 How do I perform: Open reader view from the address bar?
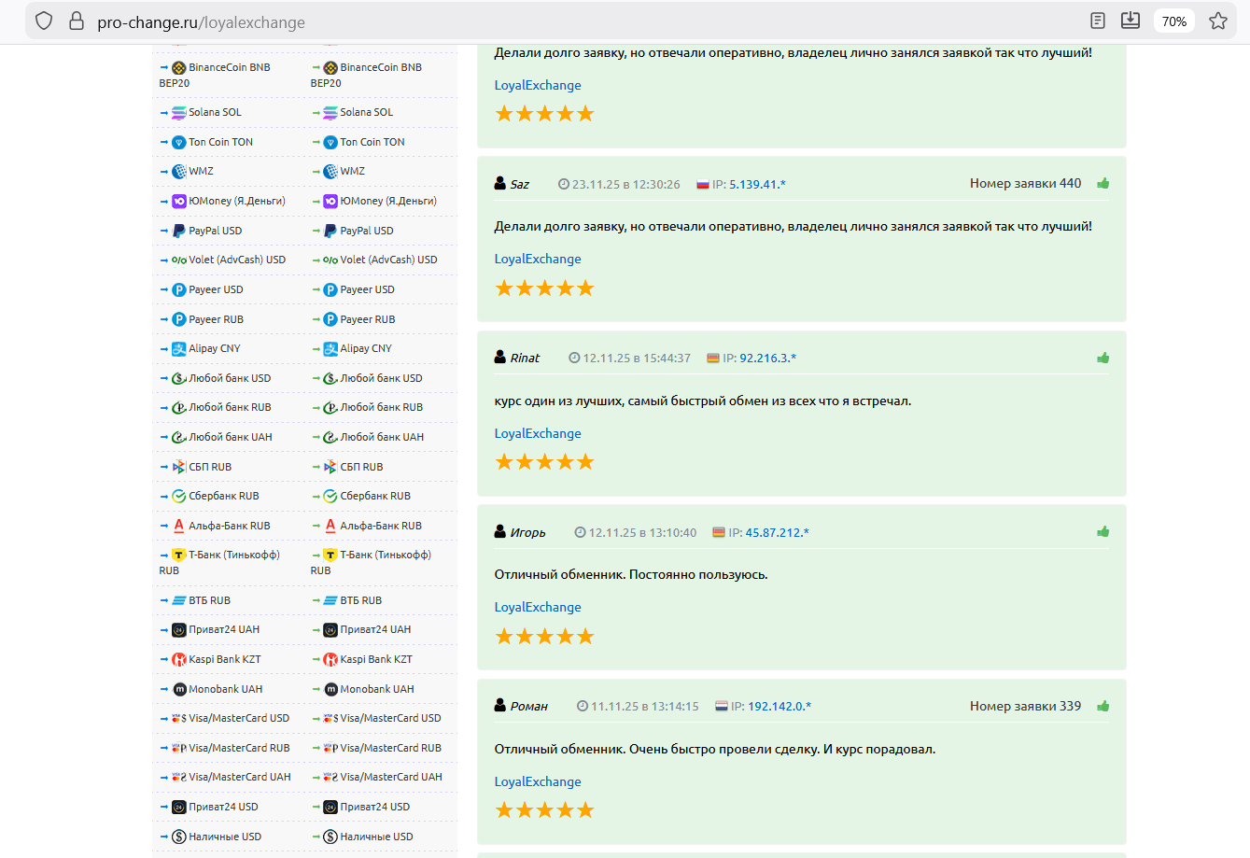[x=1098, y=21]
